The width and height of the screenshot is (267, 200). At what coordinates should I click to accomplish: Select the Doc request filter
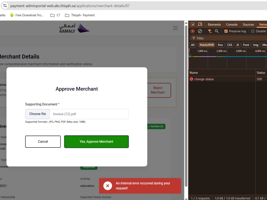[x=220, y=45]
